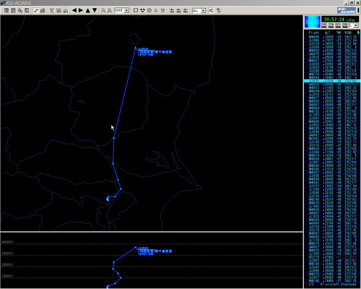Screen dimensions: 361x289
Task: Toggle NAV point display
Action: click(x=185, y=10)
